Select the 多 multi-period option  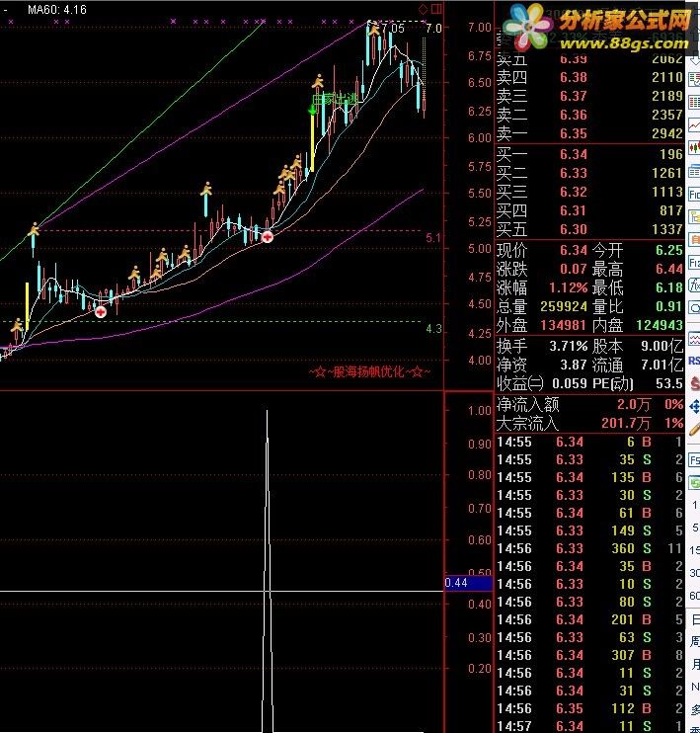pyautogui.click(x=695, y=709)
